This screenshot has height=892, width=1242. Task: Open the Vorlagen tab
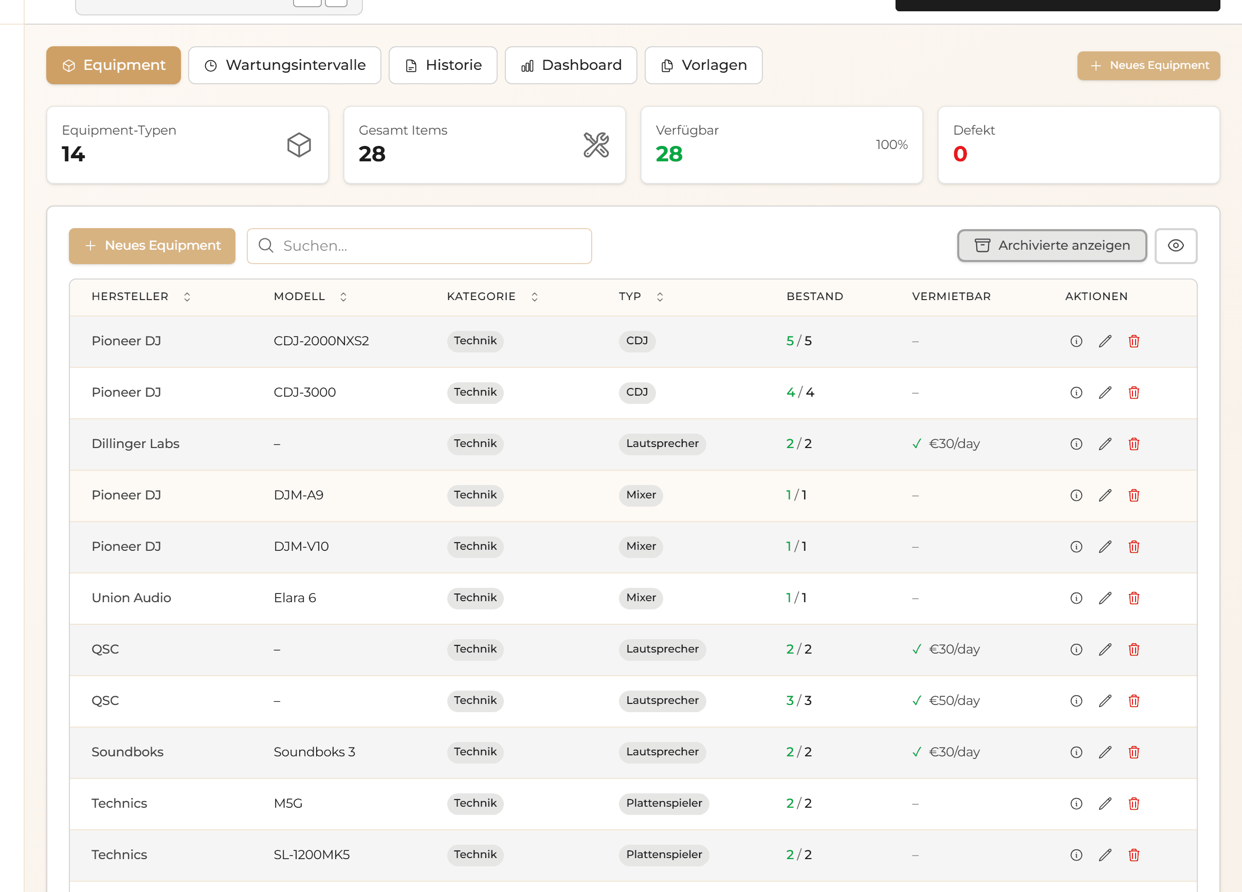tap(703, 65)
